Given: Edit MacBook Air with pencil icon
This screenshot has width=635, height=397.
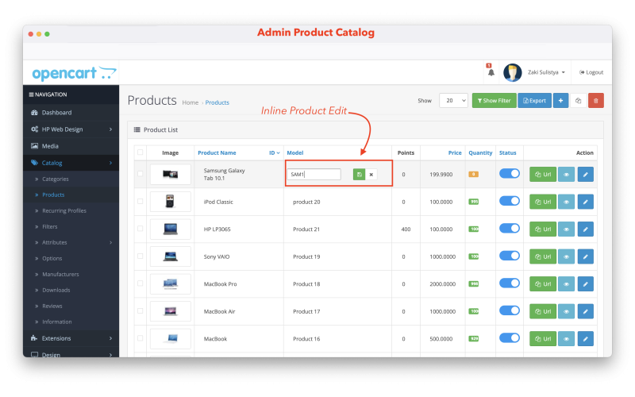Looking at the screenshot, I should pos(585,311).
